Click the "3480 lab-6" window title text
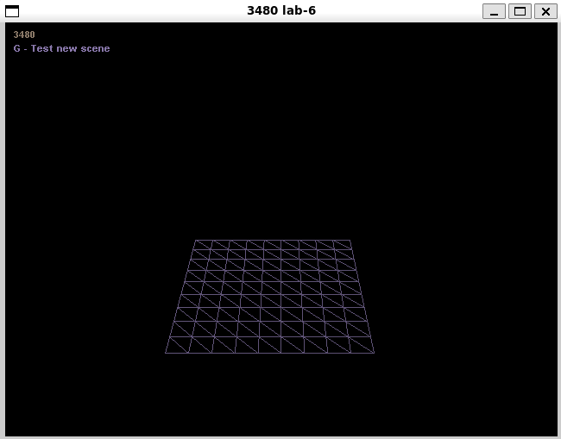This screenshot has width=561, height=439. click(x=281, y=11)
